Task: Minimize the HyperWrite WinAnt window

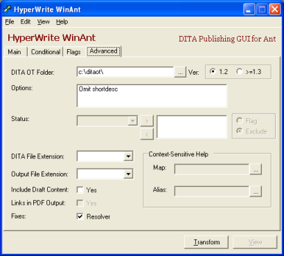Action: point(249,10)
